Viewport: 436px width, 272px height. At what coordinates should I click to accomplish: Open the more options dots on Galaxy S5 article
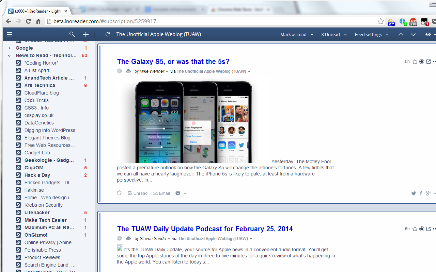click(434, 62)
